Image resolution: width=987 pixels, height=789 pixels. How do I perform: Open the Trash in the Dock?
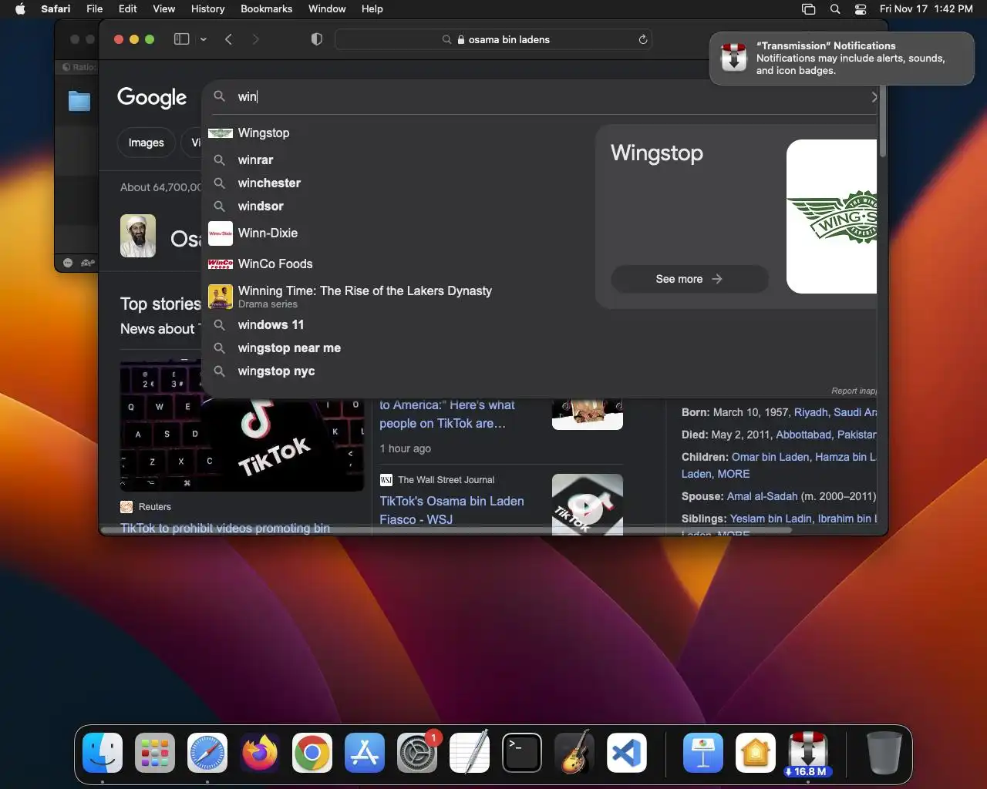pyautogui.click(x=884, y=753)
